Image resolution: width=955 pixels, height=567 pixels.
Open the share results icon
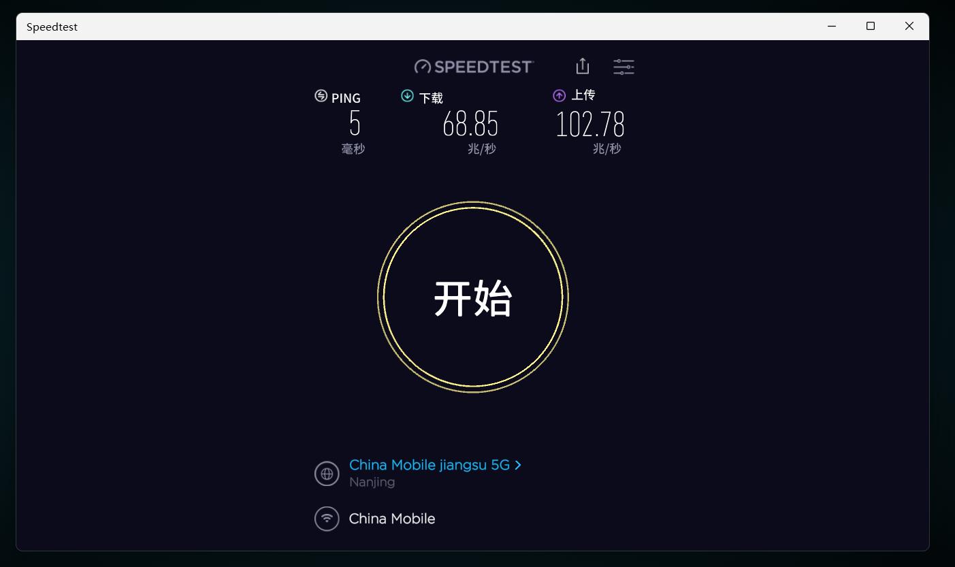(x=582, y=66)
